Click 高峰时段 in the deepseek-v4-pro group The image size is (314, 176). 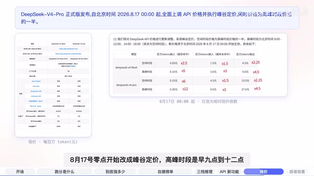(x=147, y=89)
